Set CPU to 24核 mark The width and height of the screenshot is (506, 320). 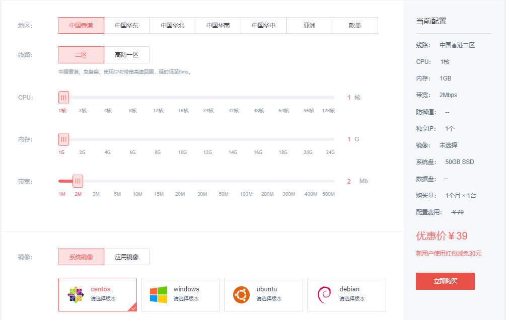(x=208, y=111)
